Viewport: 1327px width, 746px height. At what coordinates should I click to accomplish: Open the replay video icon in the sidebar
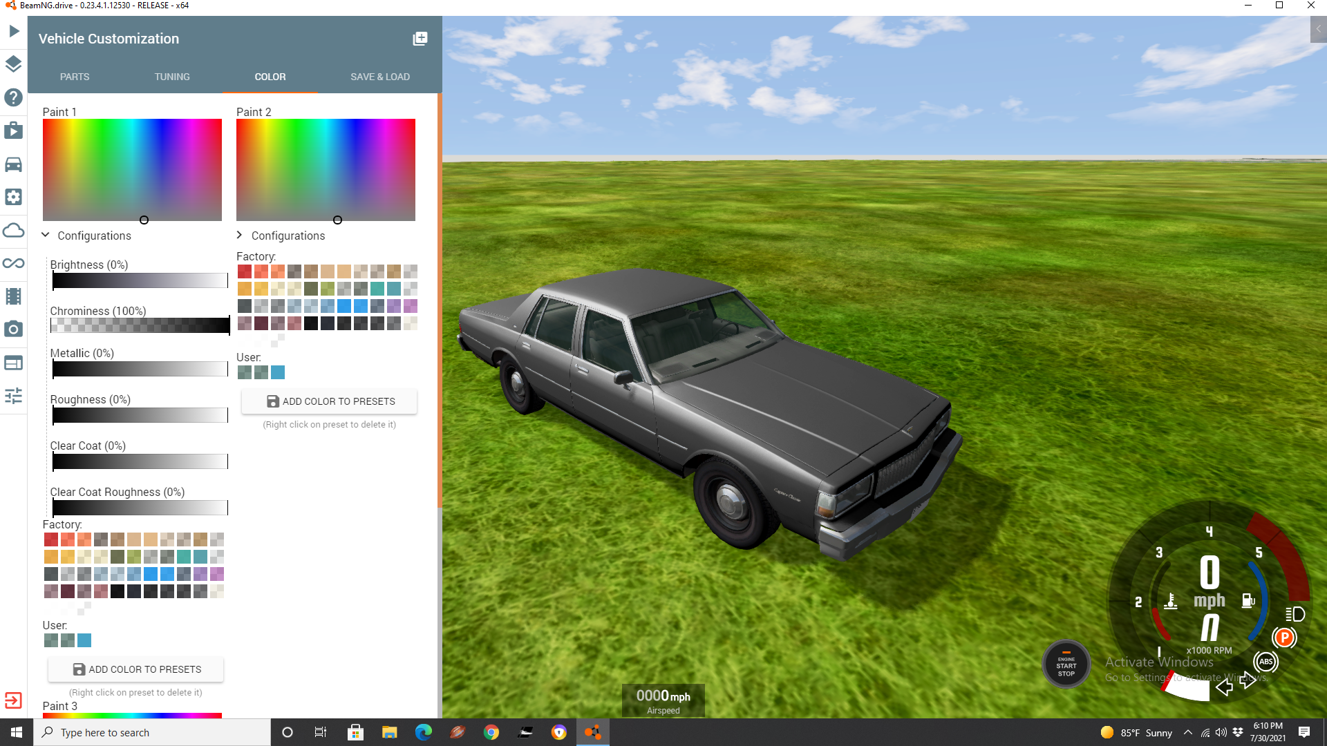(14, 131)
